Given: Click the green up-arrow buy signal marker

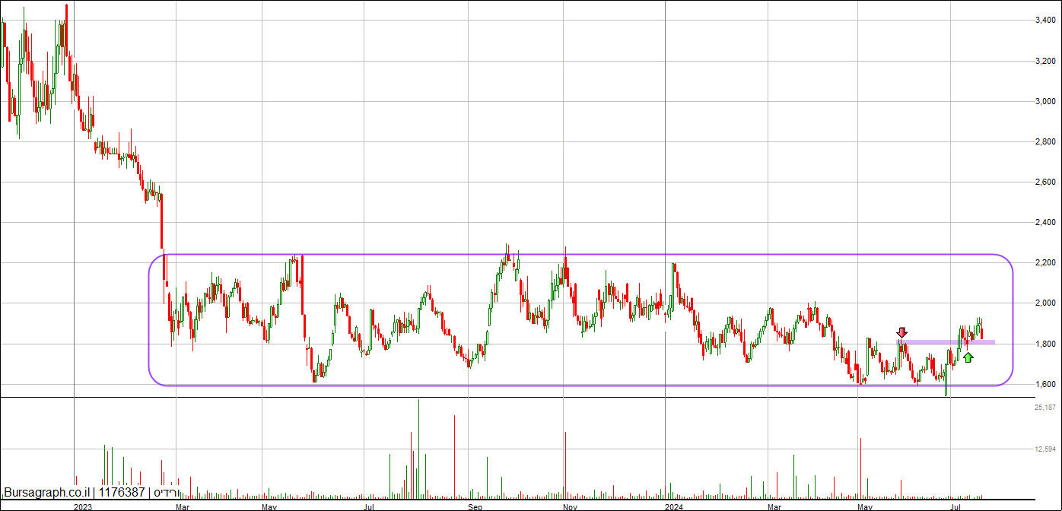Looking at the screenshot, I should click(x=968, y=357).
